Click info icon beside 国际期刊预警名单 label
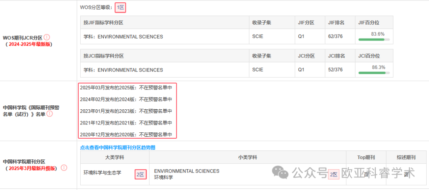 (50, 114)
